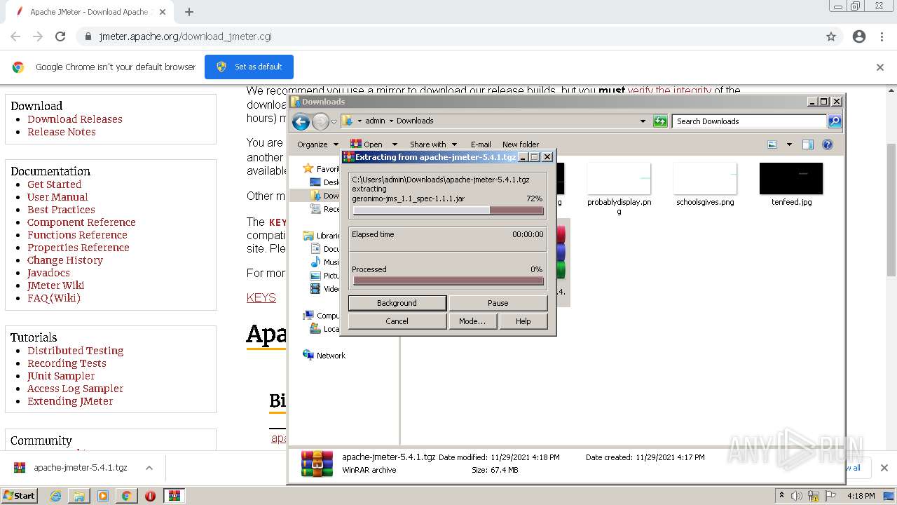Click Chrome icon in the taskbar

click(126, 496)
